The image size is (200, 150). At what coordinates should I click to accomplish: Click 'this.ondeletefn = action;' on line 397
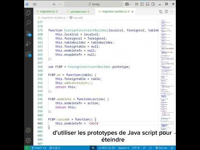click(x=77, y=103)
